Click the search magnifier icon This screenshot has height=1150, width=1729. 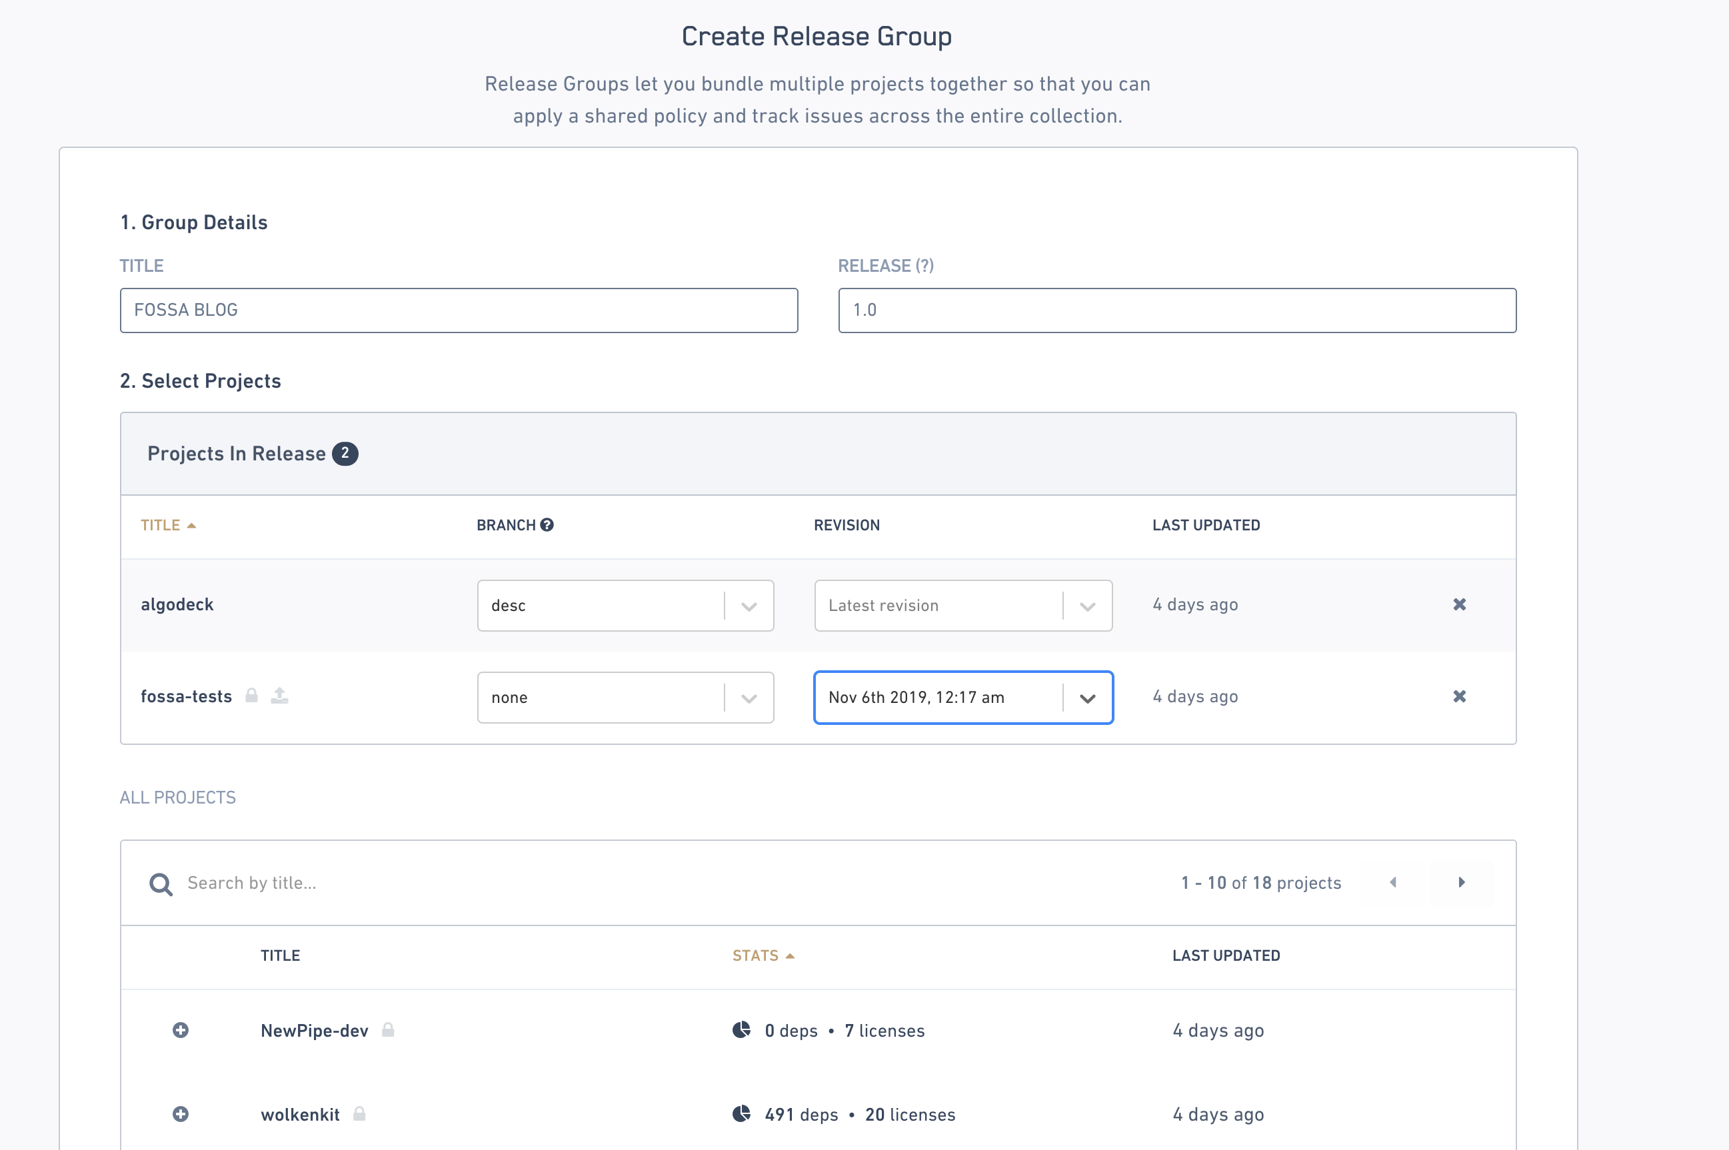pos(161,883)
